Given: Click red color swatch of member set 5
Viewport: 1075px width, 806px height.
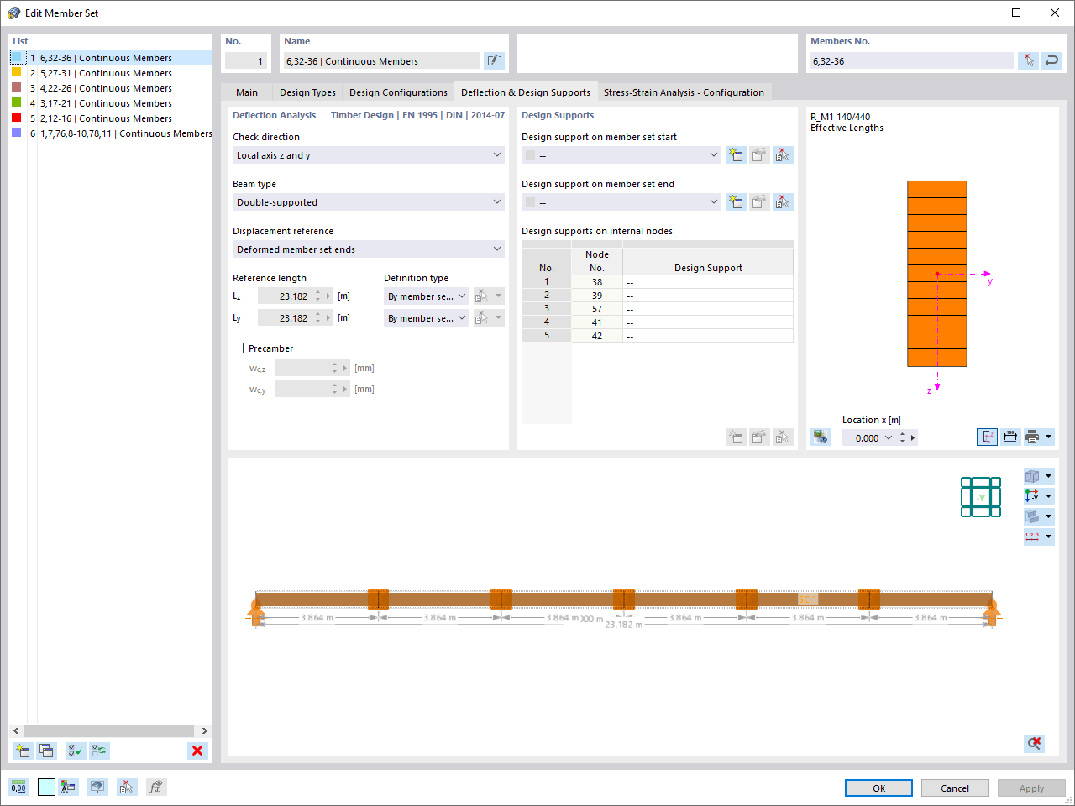Looking at the screenshot, I should [16, 118].
